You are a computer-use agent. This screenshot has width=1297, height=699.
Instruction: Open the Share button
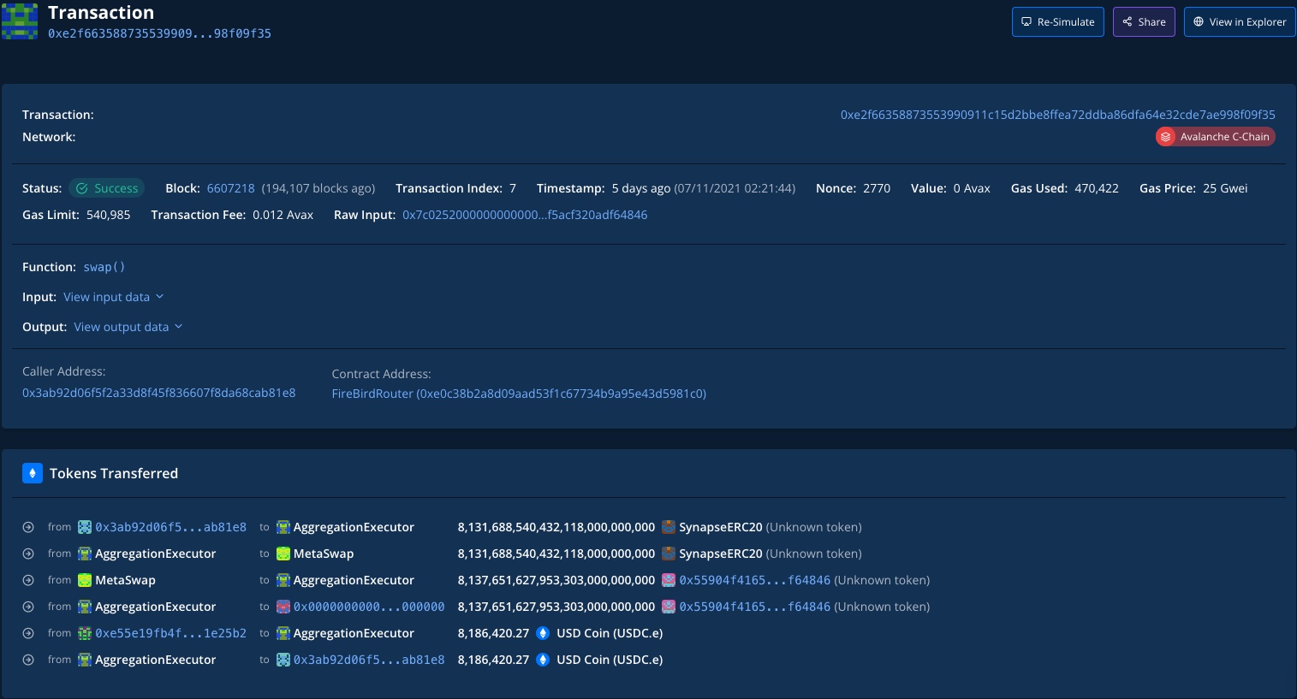point(1144,22)
